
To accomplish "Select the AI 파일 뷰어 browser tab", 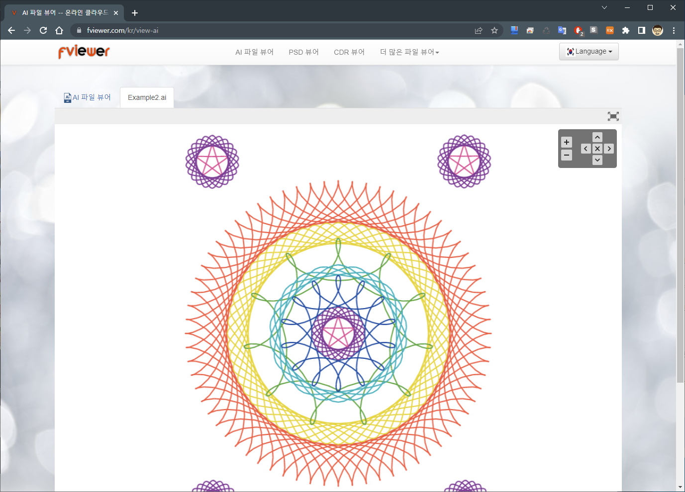I will 65,13.
